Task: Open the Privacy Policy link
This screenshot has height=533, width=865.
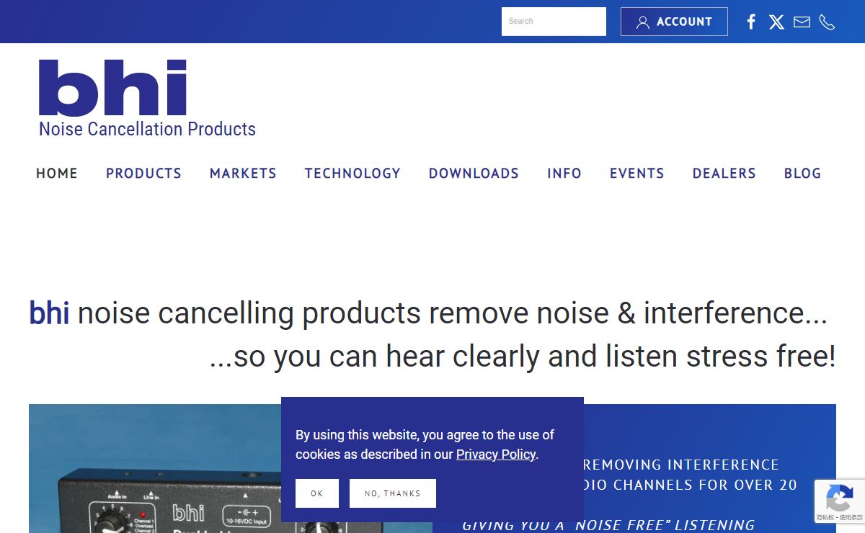Action: (x=496, y=454)
